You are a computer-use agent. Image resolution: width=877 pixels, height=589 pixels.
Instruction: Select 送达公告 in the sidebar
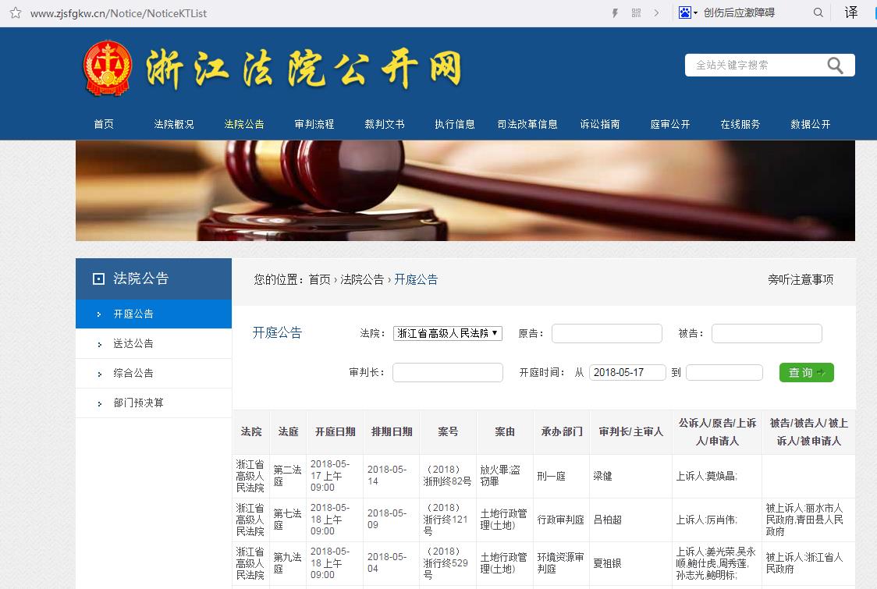point(154,343)
